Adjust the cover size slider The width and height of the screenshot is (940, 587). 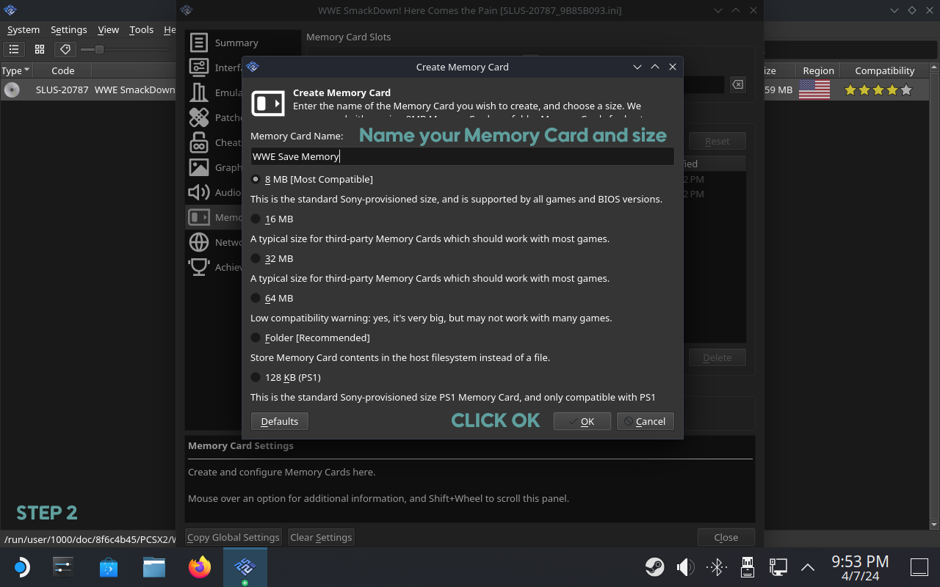point(99,49)
